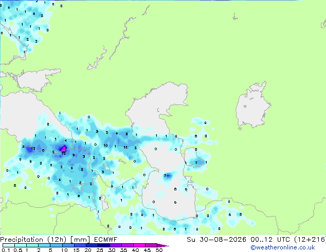Click the 00..12 UTC time range label

[x=270, y=240]
